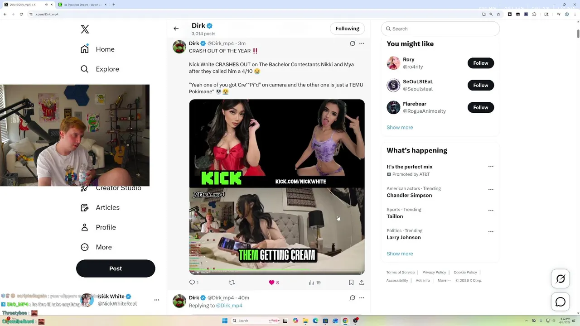The image size is (580, 326).
Task: Follow Flarebear
Action: [x=481, y=108]
